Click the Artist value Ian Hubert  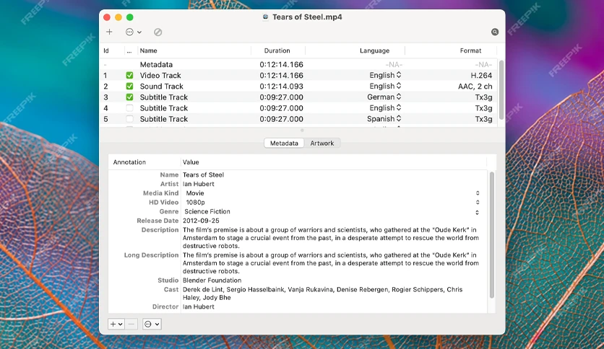[199, 184]
